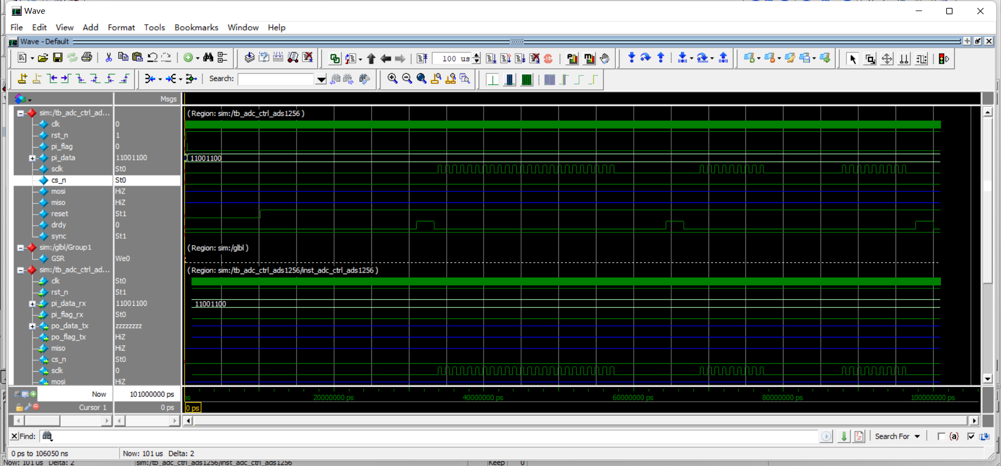The height and width of the screenshot is (466, 1001).
Task: Open the Format menu
Action: click(x=121, y=27)
